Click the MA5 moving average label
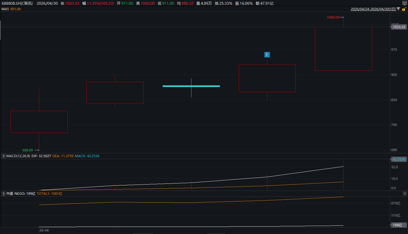The height and width of the screenshot is (234, 408). tap(5, 9)
